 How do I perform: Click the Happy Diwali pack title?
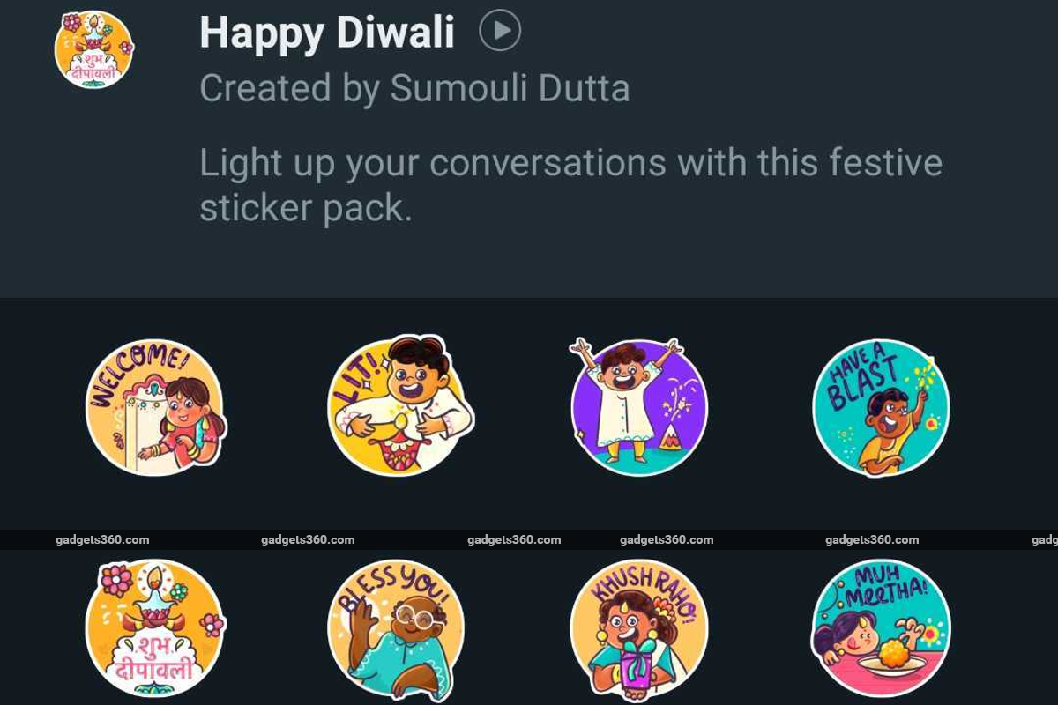[326, 33]
